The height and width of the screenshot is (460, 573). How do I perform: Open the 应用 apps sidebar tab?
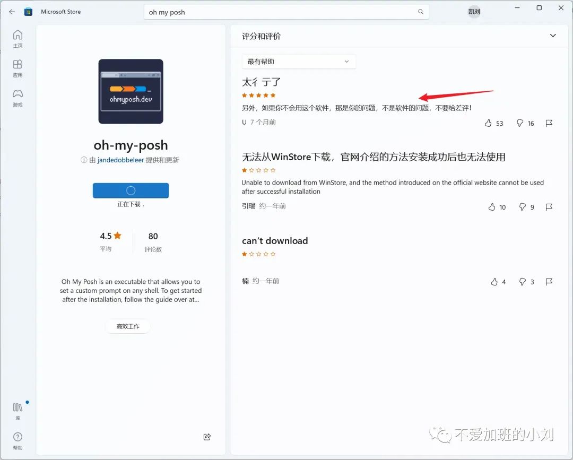pos(18,68)
